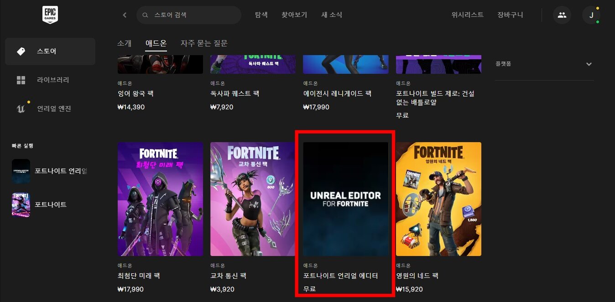Open Library via the grid icon
The width and height of the screenshot is (615, 302).
click(21, 80)
